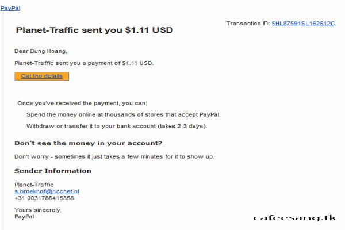Click the cafeesang.tk watermark

coord(295,218)
